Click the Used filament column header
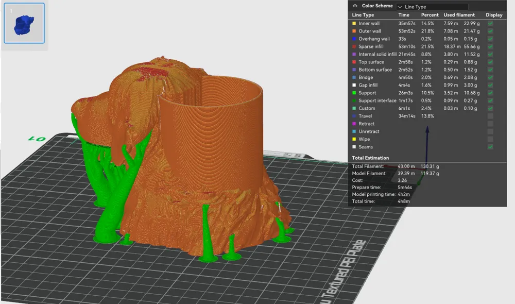The height and width of the screenshot is (304, 515). coord(459,15)
